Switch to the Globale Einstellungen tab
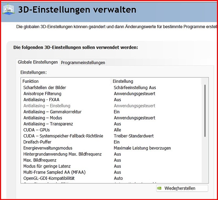The width and height of the screenshot is (218, 200). pos(38,62)
